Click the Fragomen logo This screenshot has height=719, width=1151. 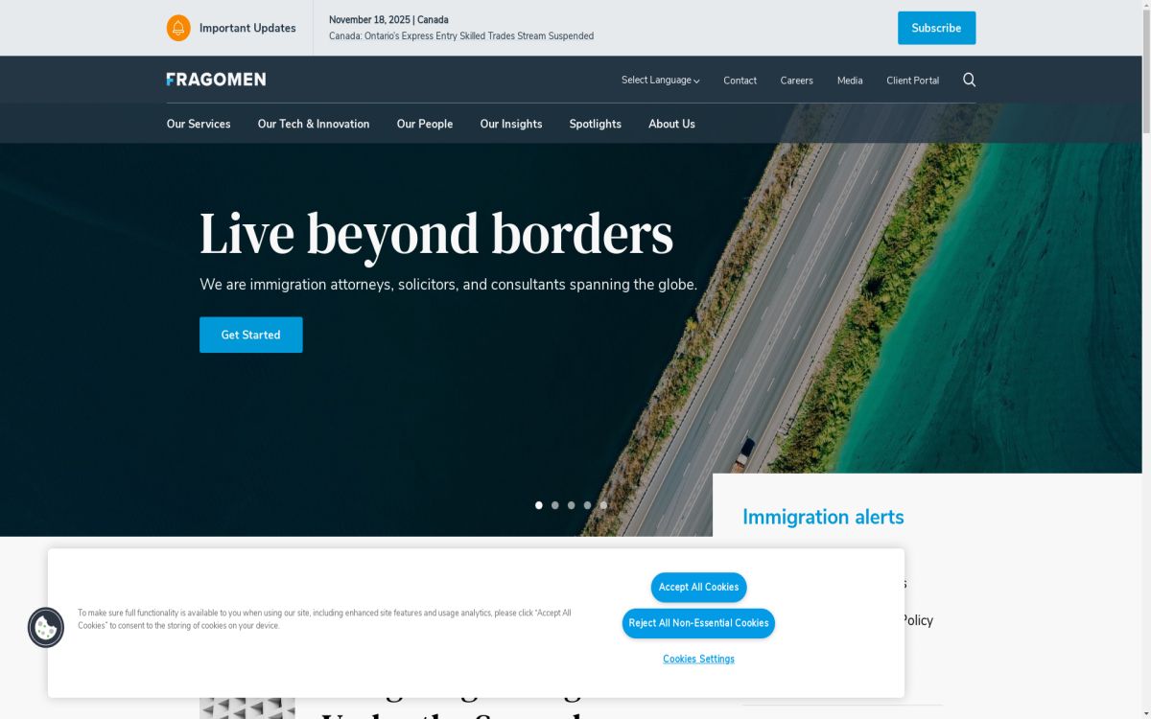click(x=215, y=79)
